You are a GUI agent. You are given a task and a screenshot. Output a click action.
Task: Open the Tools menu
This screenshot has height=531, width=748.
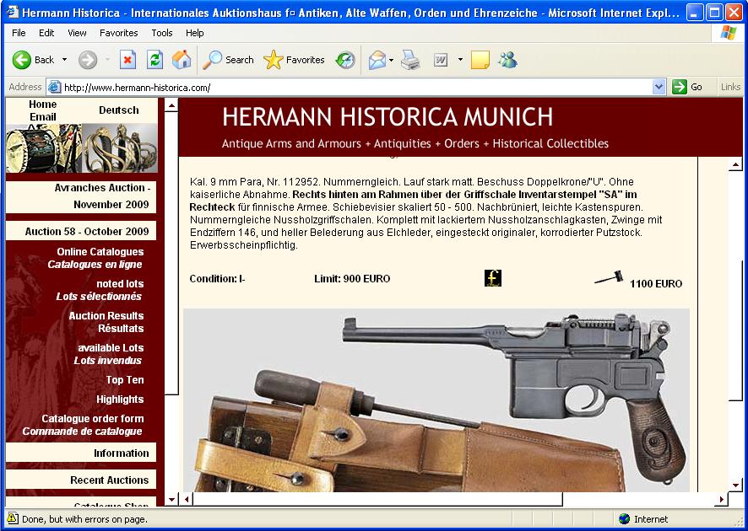pos(162,33)
